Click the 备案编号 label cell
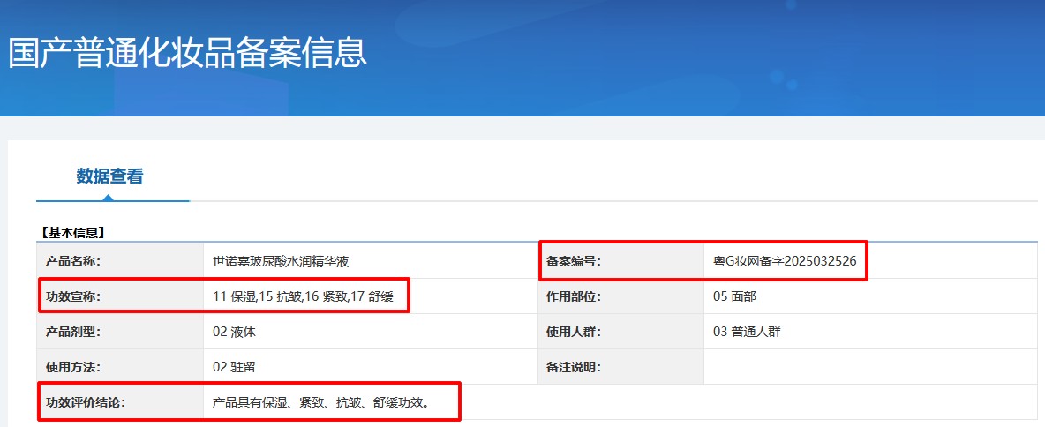 (x=574, y=261)
